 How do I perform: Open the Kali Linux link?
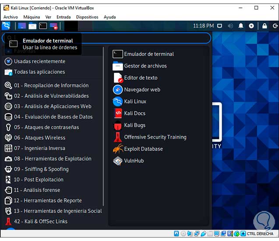click(x=130, y=101)
